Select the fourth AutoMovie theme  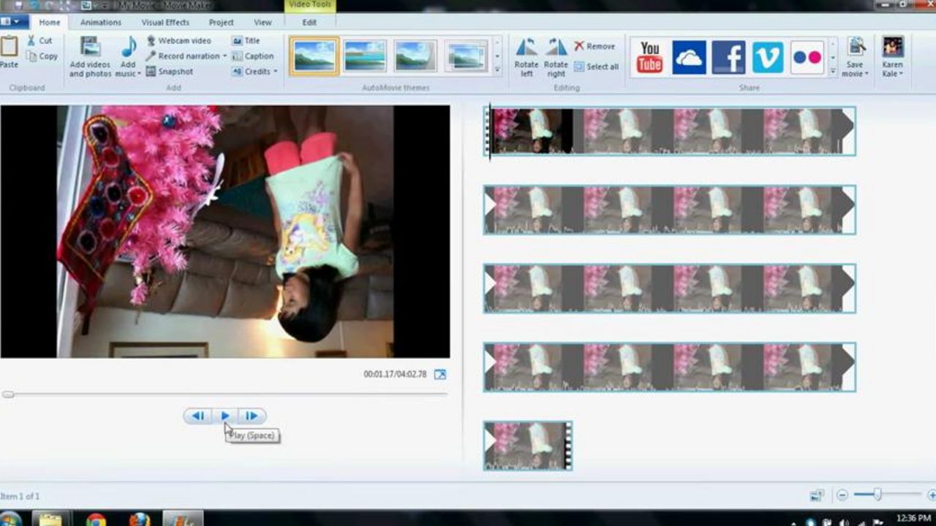click(x=466, y=56)
